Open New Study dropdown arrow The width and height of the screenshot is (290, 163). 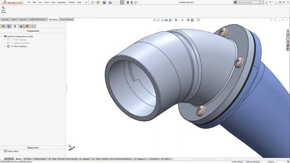click(x=3, y=15)
